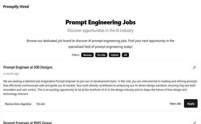Enable the Hybrid filter
Image resolution: width=201 pixels, height=124 pixels.
click(x=115, y=55)
